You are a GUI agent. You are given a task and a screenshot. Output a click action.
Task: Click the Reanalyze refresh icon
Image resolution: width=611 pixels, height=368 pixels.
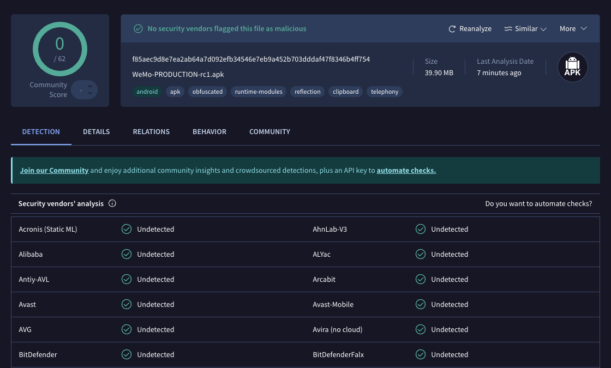click(x=452, y=29)
